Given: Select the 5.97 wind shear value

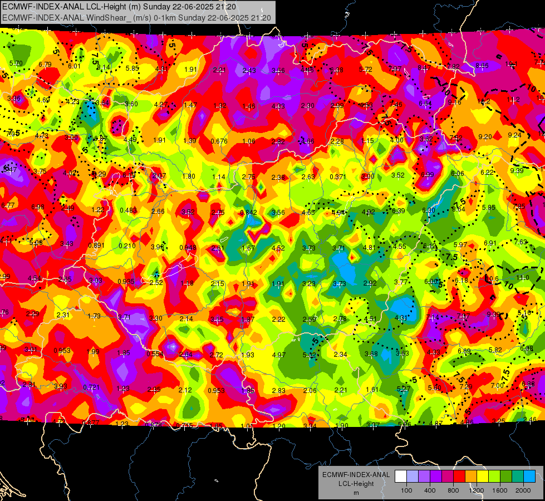Looking at the screenshot, I should pos(460,245).
